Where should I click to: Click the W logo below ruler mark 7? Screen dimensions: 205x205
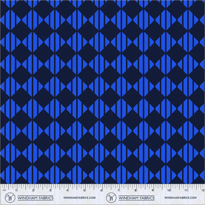[x=111, y=198]
